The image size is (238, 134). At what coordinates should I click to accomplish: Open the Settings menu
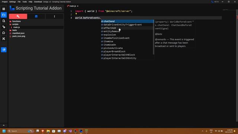[13, 2]
